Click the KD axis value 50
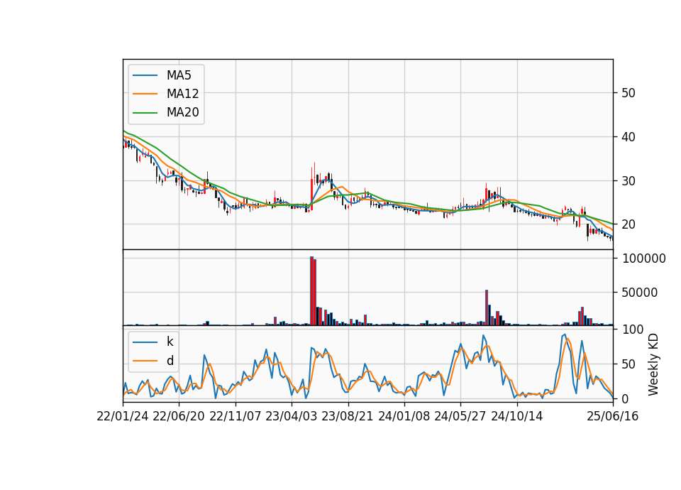 [x=629, y=364]
